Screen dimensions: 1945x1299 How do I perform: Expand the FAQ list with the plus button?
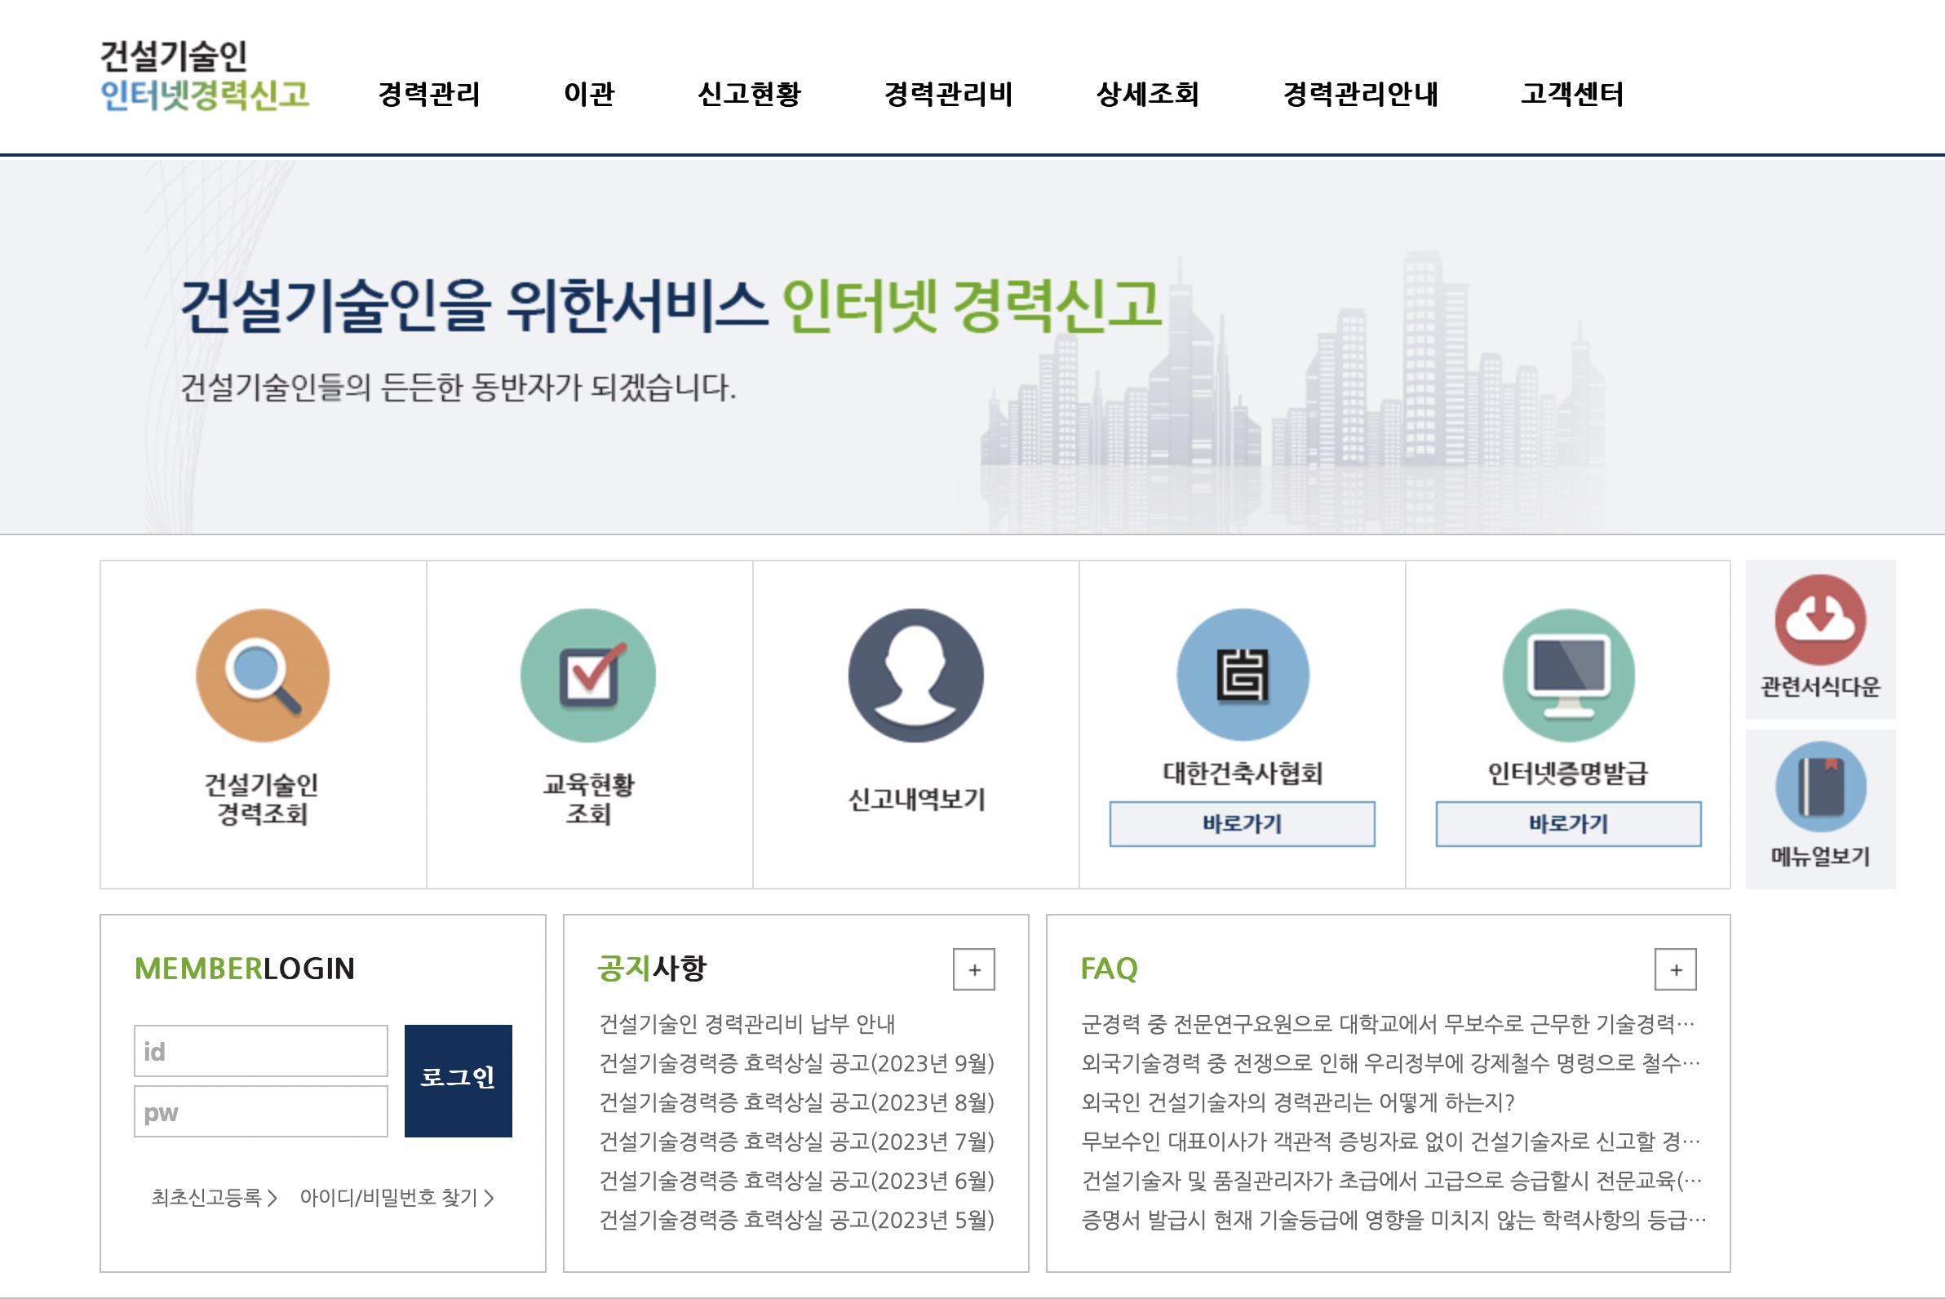[1678, 968]
